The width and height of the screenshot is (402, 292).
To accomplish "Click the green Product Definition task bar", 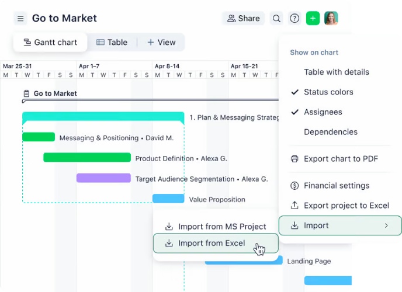I will 87,157.
